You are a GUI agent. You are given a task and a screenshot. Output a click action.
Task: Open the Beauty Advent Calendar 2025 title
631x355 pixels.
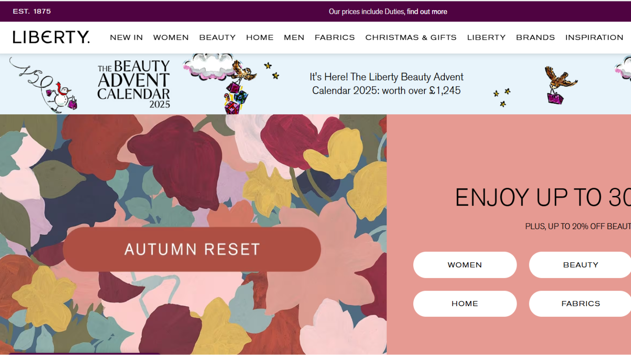click(134, 84)
